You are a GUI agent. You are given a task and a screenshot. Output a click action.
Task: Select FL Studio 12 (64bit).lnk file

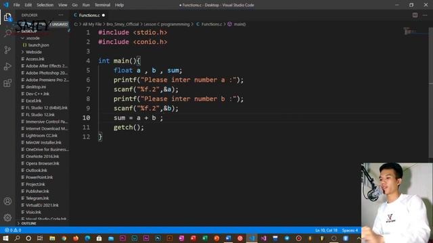(x=47, y=108)
